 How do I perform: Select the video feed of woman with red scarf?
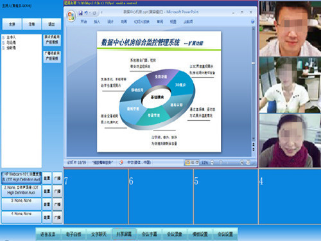(x=290, y=141)
